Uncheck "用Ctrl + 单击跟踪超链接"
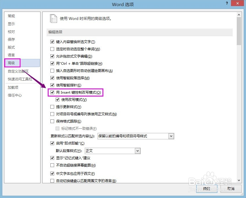Image resolution: width=246 pixels, height=198 pixels. tap(52, 64)
